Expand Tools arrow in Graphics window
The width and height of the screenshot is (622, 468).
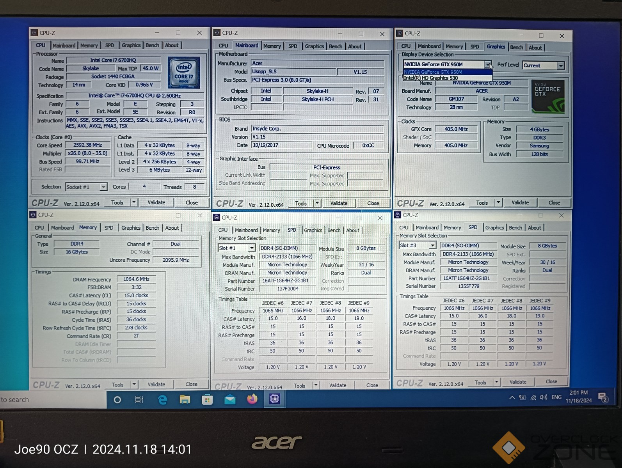498,203
